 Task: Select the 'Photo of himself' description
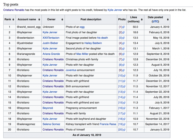75,130
